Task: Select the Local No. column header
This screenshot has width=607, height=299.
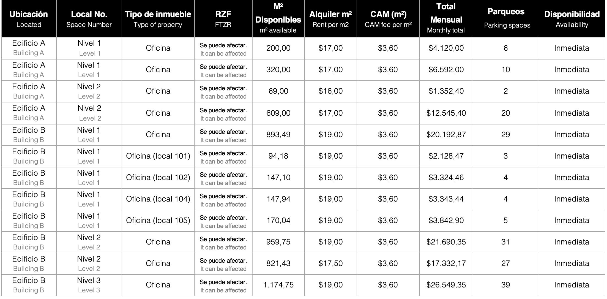Action: 89,18
